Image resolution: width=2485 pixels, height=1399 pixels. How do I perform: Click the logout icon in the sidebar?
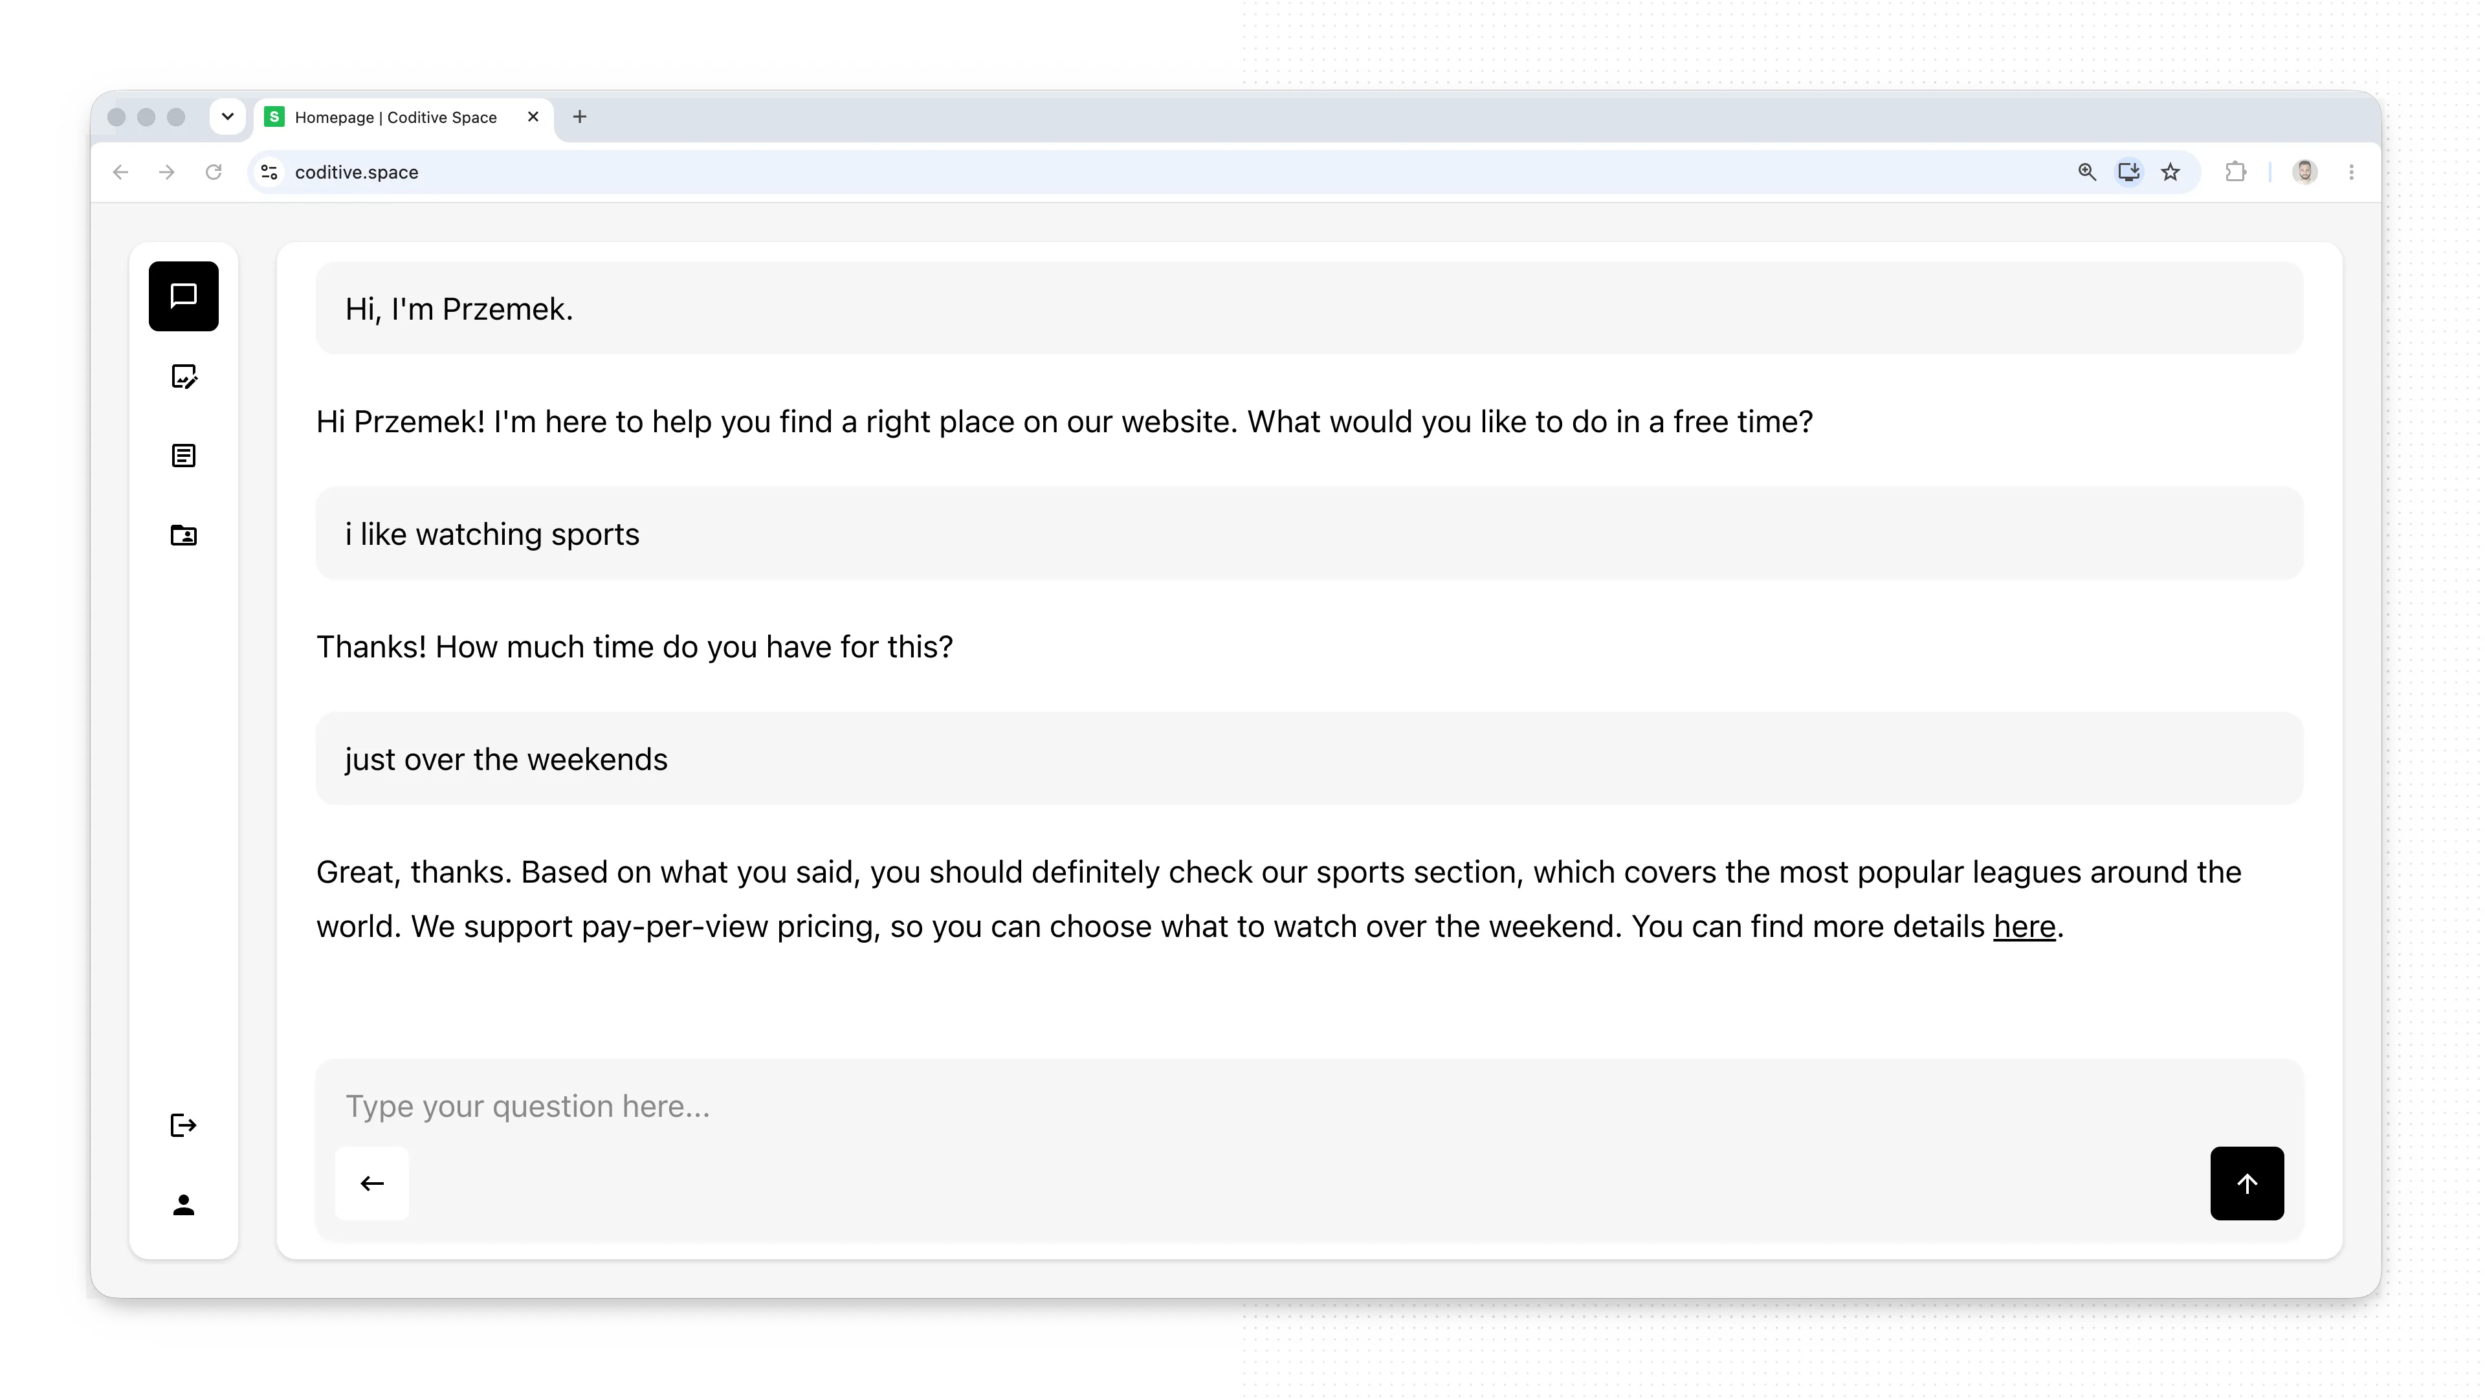pyautogui.click(x=183, y=1125)
